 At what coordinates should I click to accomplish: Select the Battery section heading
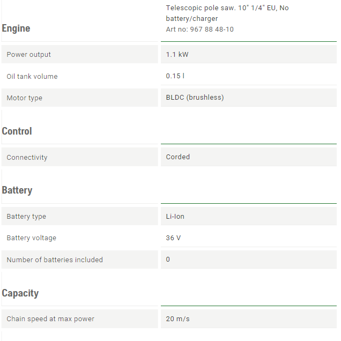pos(17,190)
